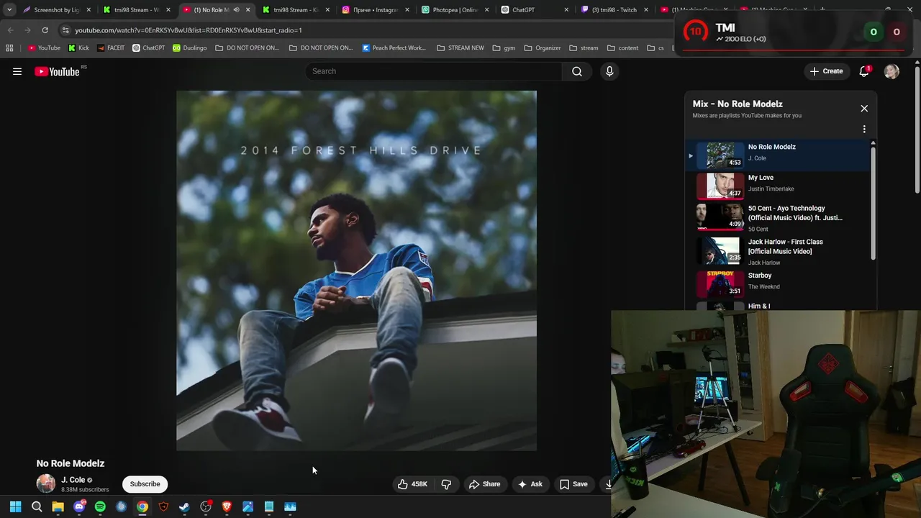Select 50 Cent Ayo Technology playlist item
The width and height of the screenshot is (921, 518).
tap(778, 218)
